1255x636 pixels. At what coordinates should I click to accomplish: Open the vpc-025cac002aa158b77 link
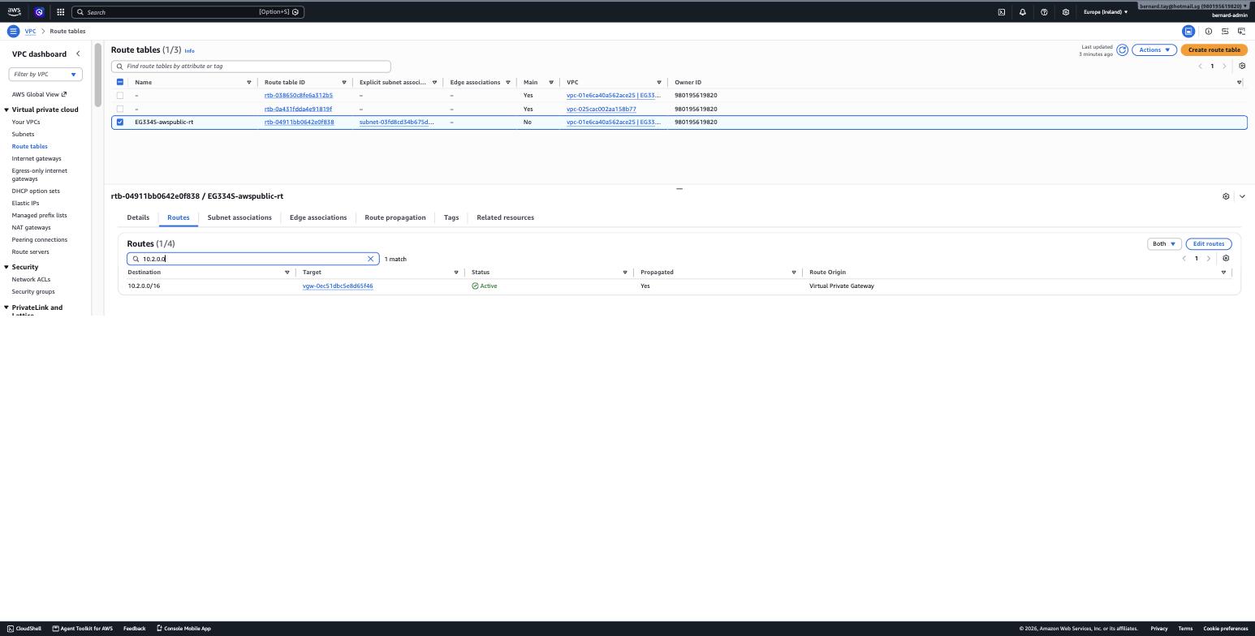pyautogui.click(x=601, y=109)
